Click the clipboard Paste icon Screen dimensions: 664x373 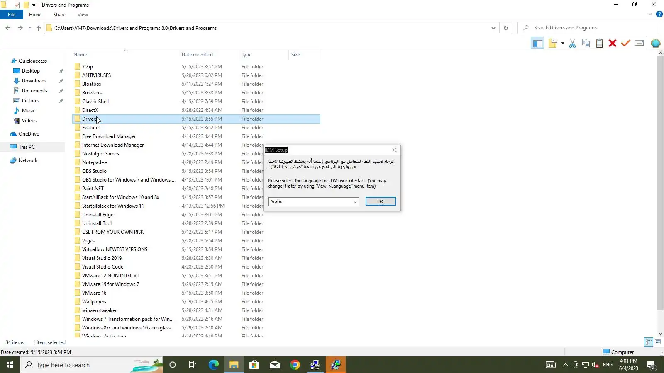pyautogui.click(x=599, y=43)
